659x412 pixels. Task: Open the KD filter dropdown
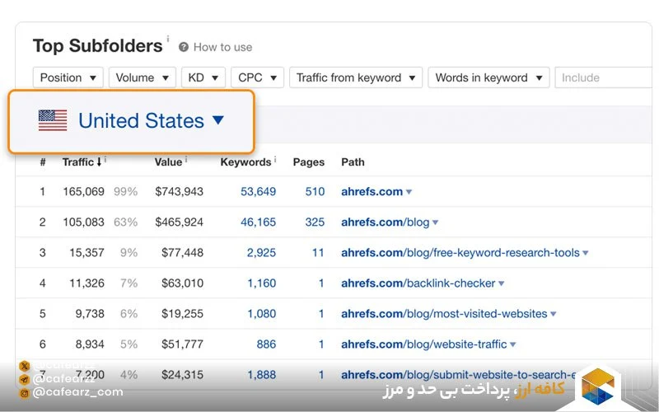click(x=203, y=77)
